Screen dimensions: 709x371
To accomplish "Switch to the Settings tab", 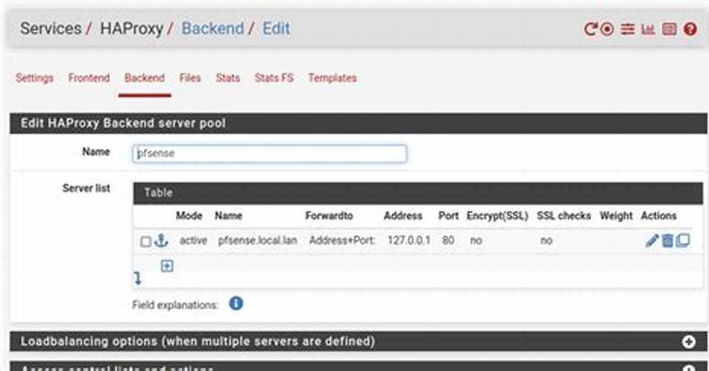I will point(34,77).
